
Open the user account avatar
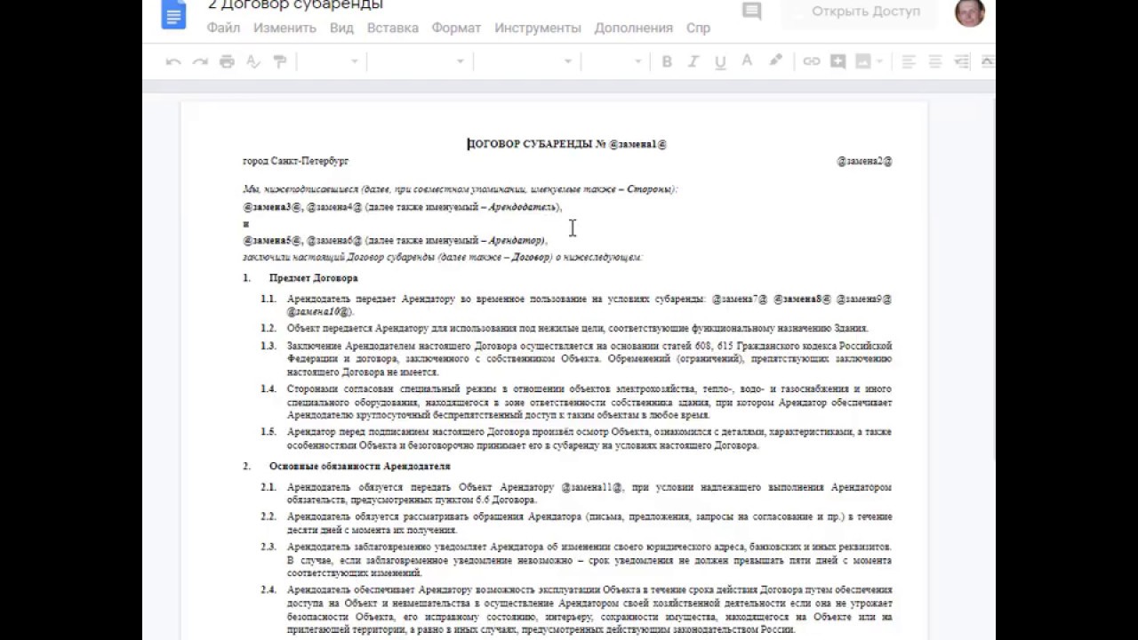coord(970,12)
